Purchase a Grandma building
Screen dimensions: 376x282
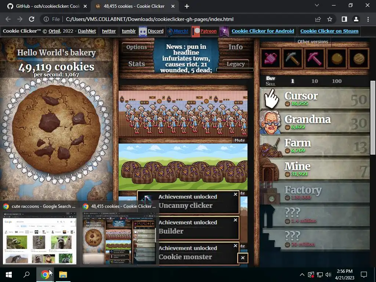(315, 122)
